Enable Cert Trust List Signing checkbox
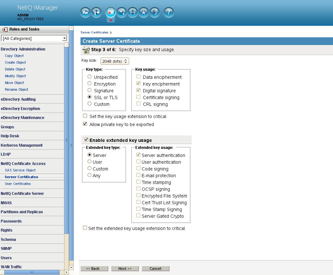The image size is (333, 275). point(138,202)
